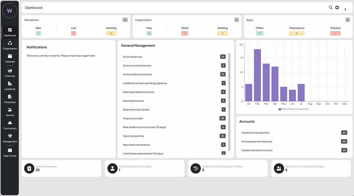Open the Help Center icon

10,152
